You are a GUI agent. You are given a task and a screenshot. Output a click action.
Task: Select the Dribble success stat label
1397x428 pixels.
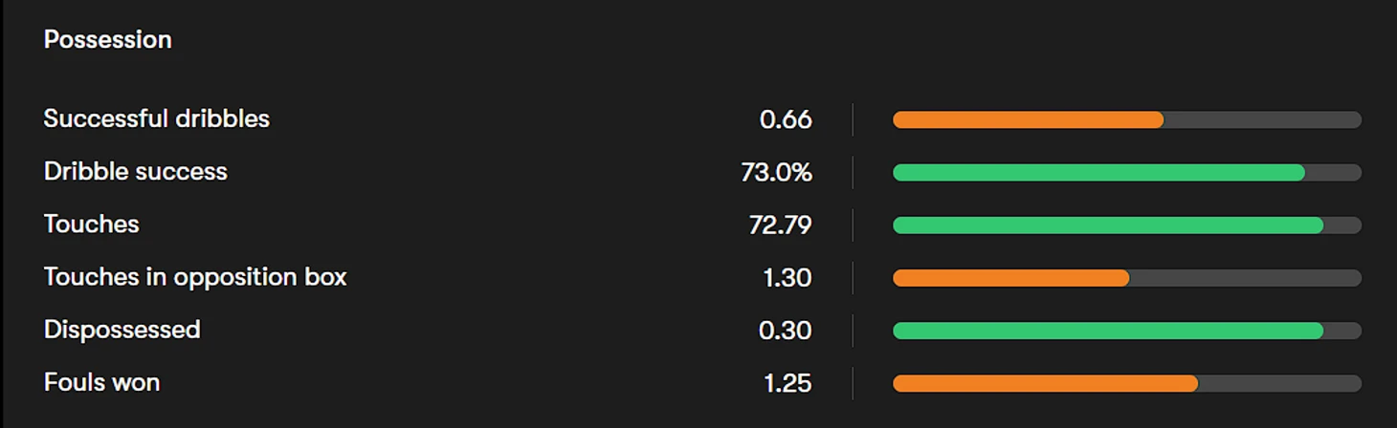pyautogui.click(x=136, y=172)
